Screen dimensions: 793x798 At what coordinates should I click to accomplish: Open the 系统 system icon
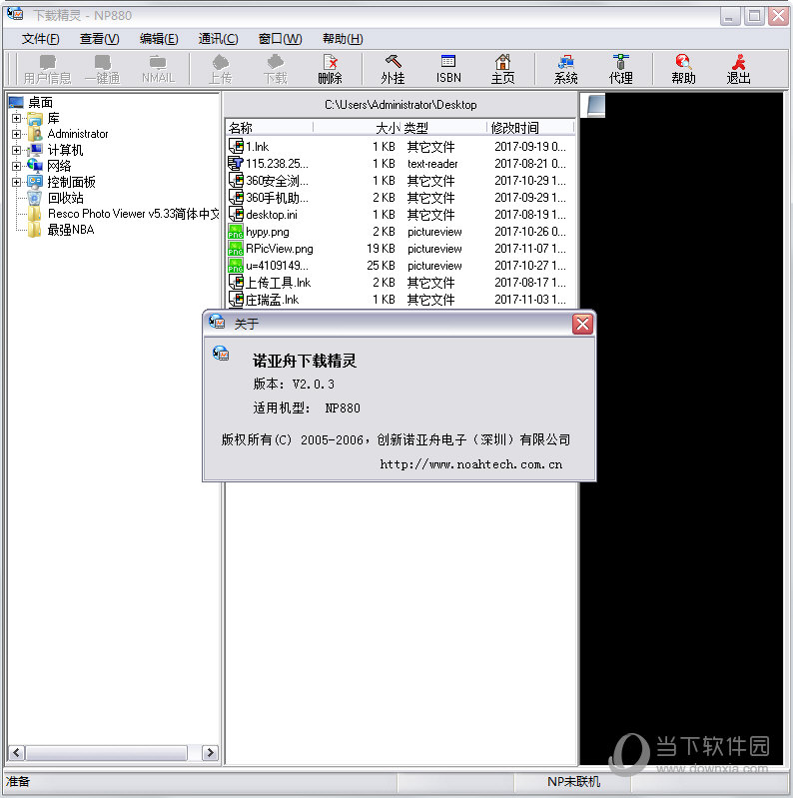[566, 69]
